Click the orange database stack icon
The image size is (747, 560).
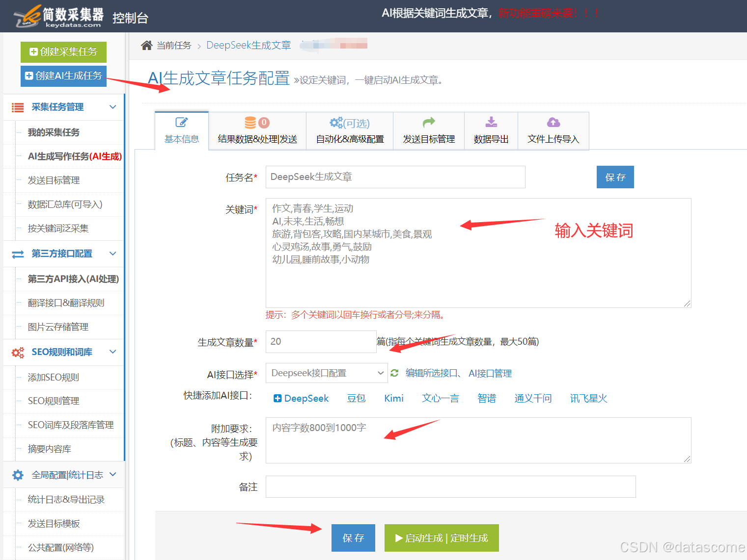[250, 122]
